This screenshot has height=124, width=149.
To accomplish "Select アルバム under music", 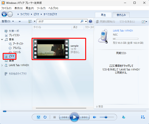I will 15,48.
